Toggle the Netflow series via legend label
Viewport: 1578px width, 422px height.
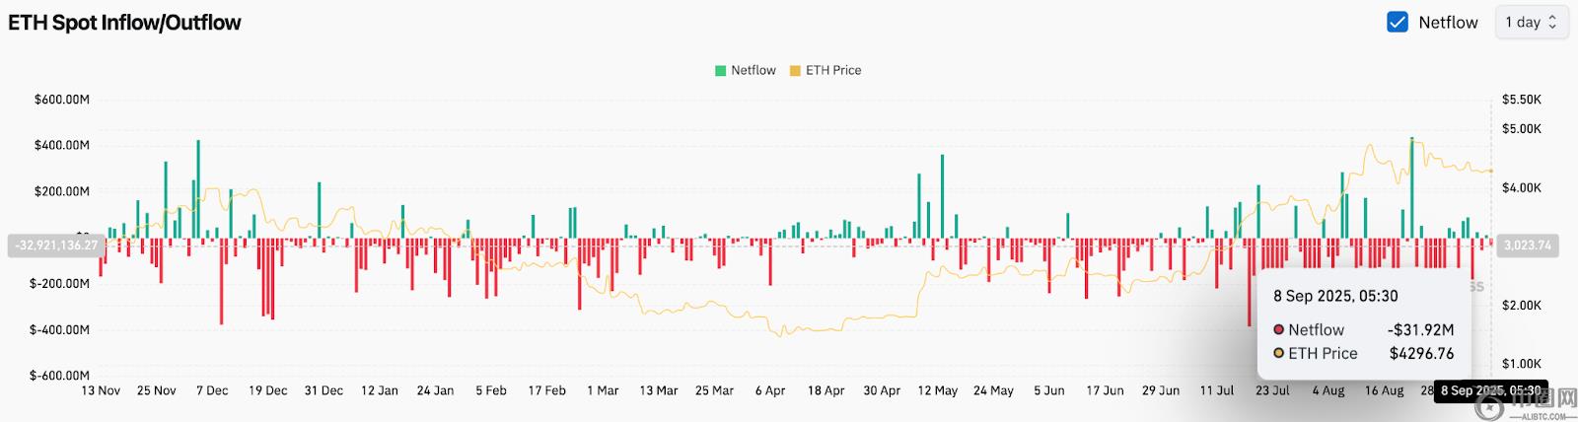[753, 71]
